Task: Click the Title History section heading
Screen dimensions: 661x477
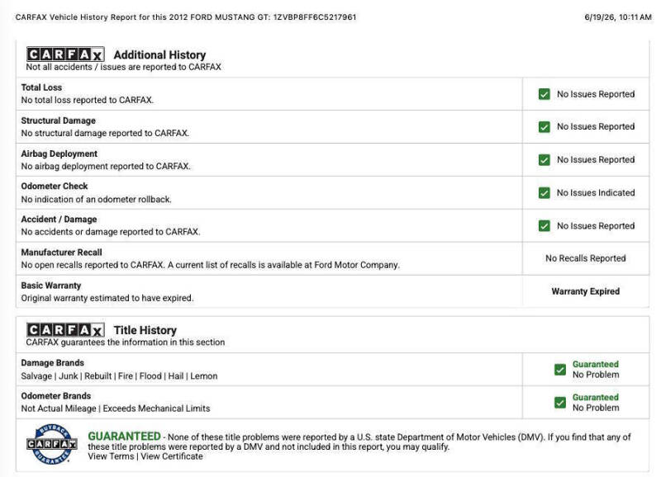Action: (145, 330)
